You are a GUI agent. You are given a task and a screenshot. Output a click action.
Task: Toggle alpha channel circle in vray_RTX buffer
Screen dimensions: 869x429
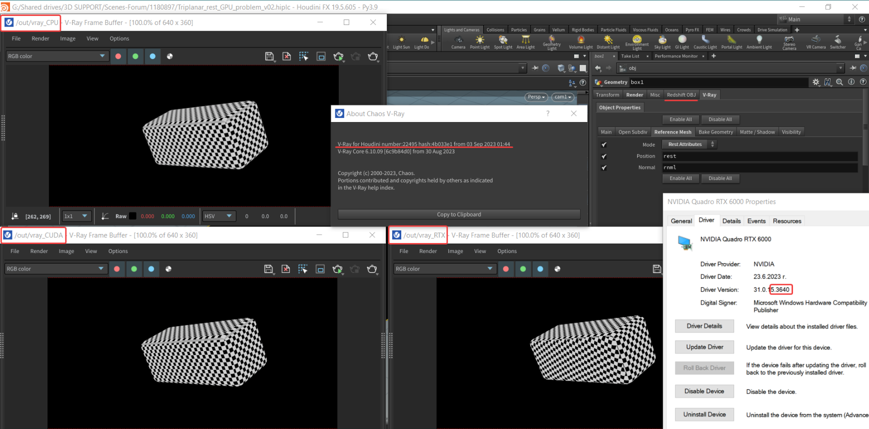(558, 269)
